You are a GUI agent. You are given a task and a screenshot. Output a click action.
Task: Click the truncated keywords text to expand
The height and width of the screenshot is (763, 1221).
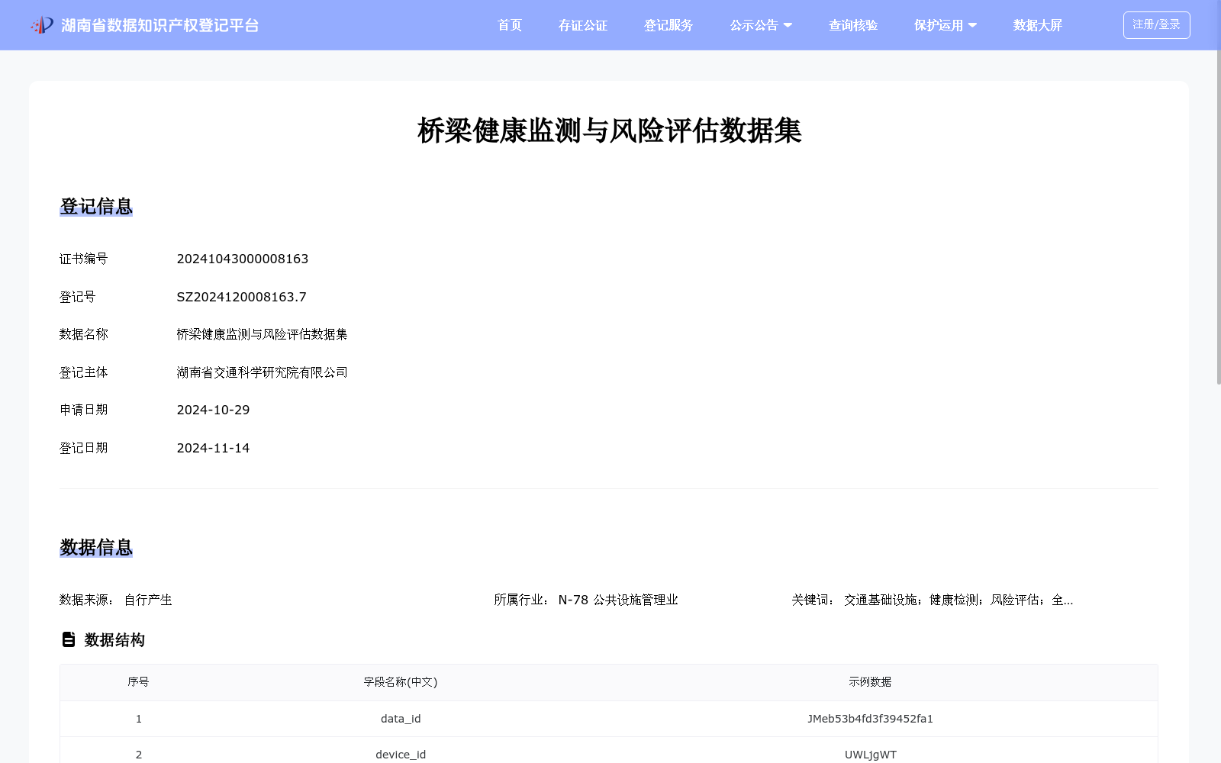(x=958, y=600)
